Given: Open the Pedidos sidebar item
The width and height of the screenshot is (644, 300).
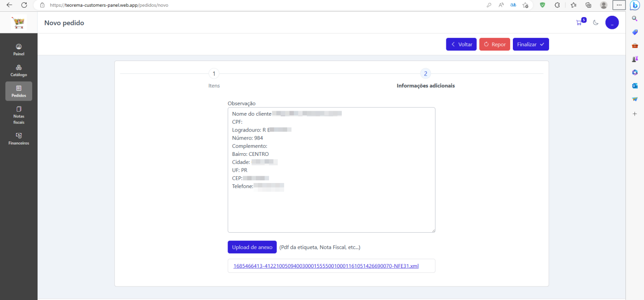Looking at the screenshot, I should [x=19, y=91].
